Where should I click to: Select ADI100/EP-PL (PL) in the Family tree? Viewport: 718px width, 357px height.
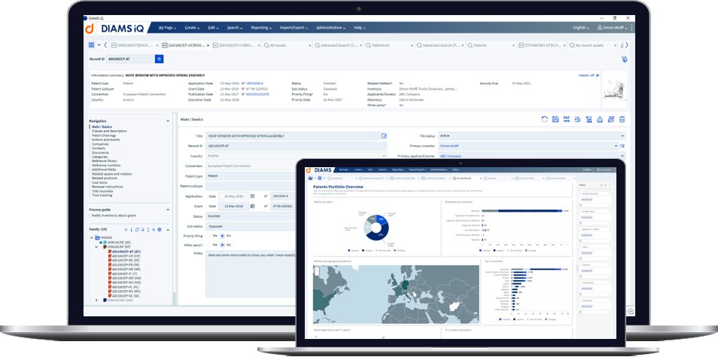click(x=126, y=287)
